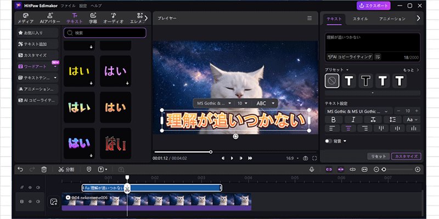439x219 pixels.
Task: Align text to the left
Action: (332, 128)
